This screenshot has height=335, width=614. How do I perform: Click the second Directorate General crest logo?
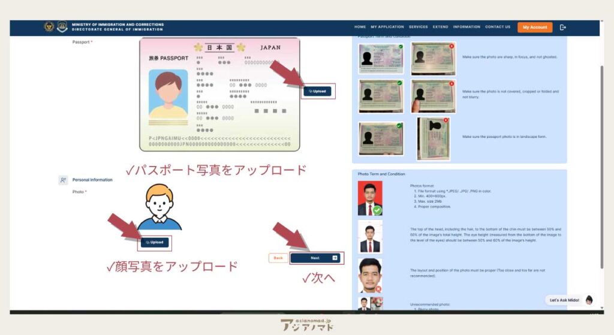tap(62, 27)
